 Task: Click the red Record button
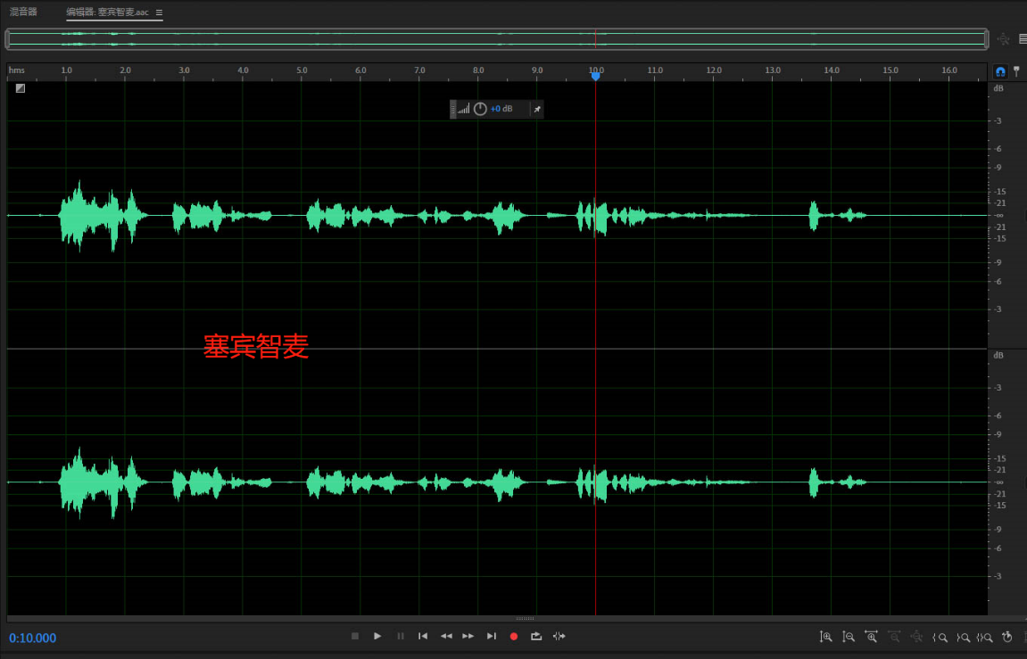pos(514,636)
